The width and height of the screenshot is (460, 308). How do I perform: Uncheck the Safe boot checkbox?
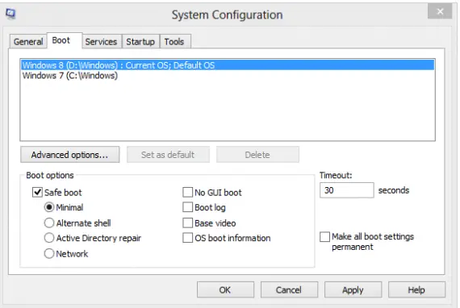pyautogui.click(x=37, y=192)
